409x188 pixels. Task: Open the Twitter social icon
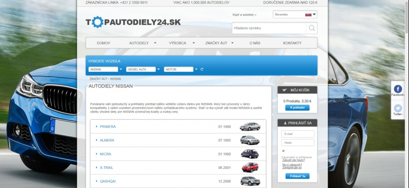[398, 108]
